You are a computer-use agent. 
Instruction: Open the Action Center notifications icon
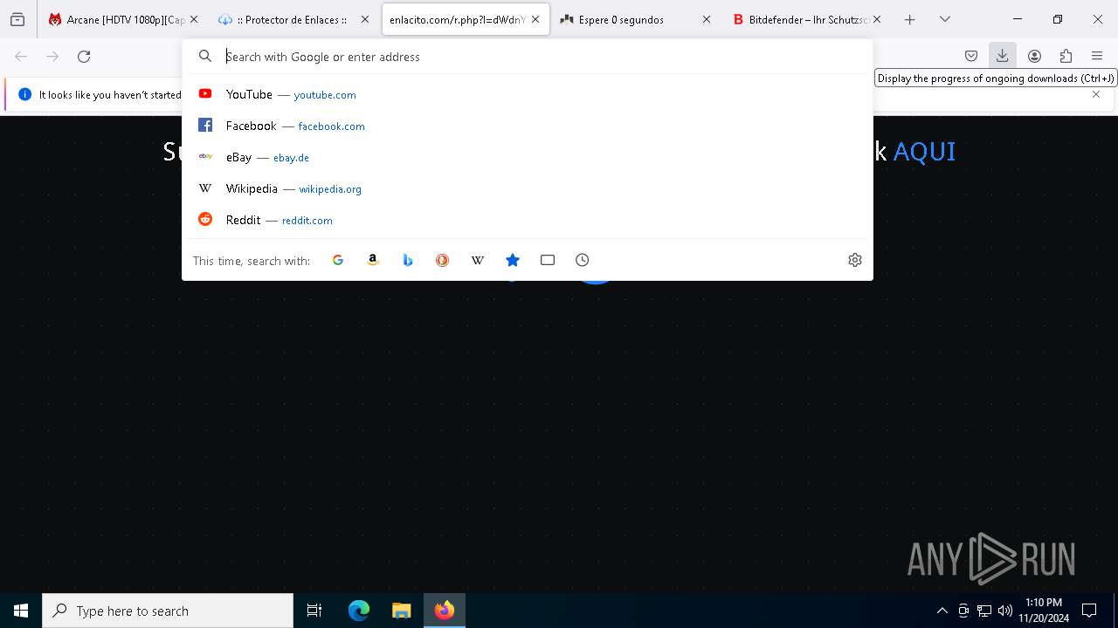click(x=1089, y=611)
